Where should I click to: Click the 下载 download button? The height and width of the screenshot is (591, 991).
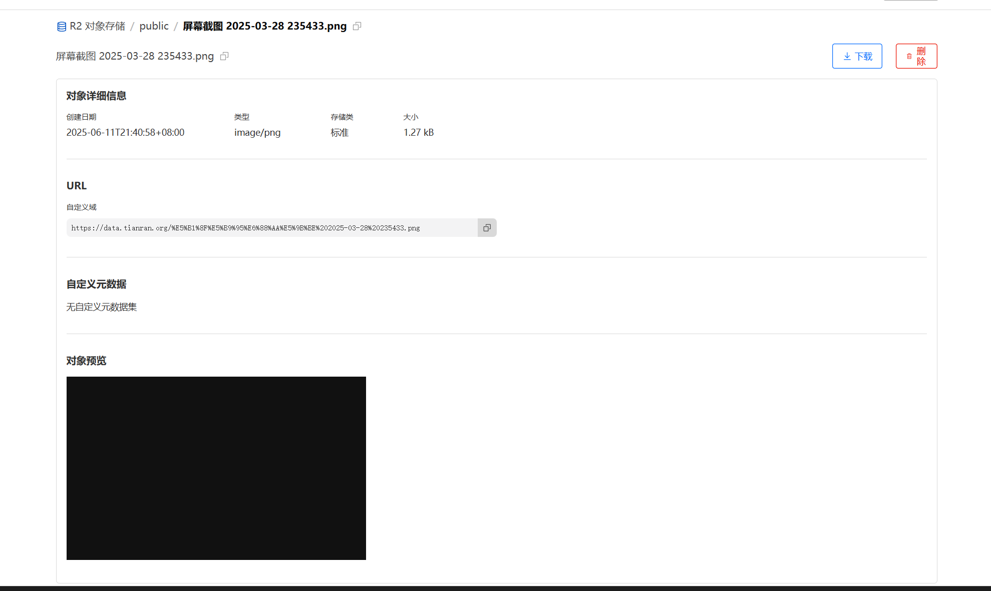pos(857,56)
